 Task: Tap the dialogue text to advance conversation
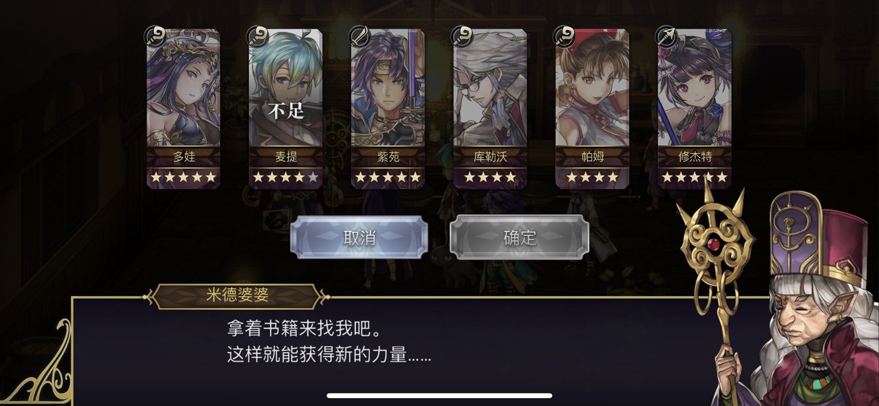329,341
